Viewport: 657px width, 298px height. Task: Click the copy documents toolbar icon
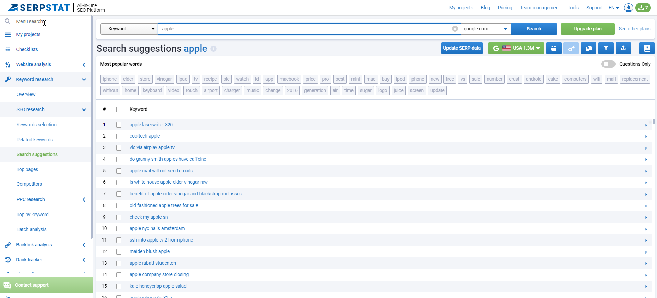pyautogui.click(x=588, y=48)
